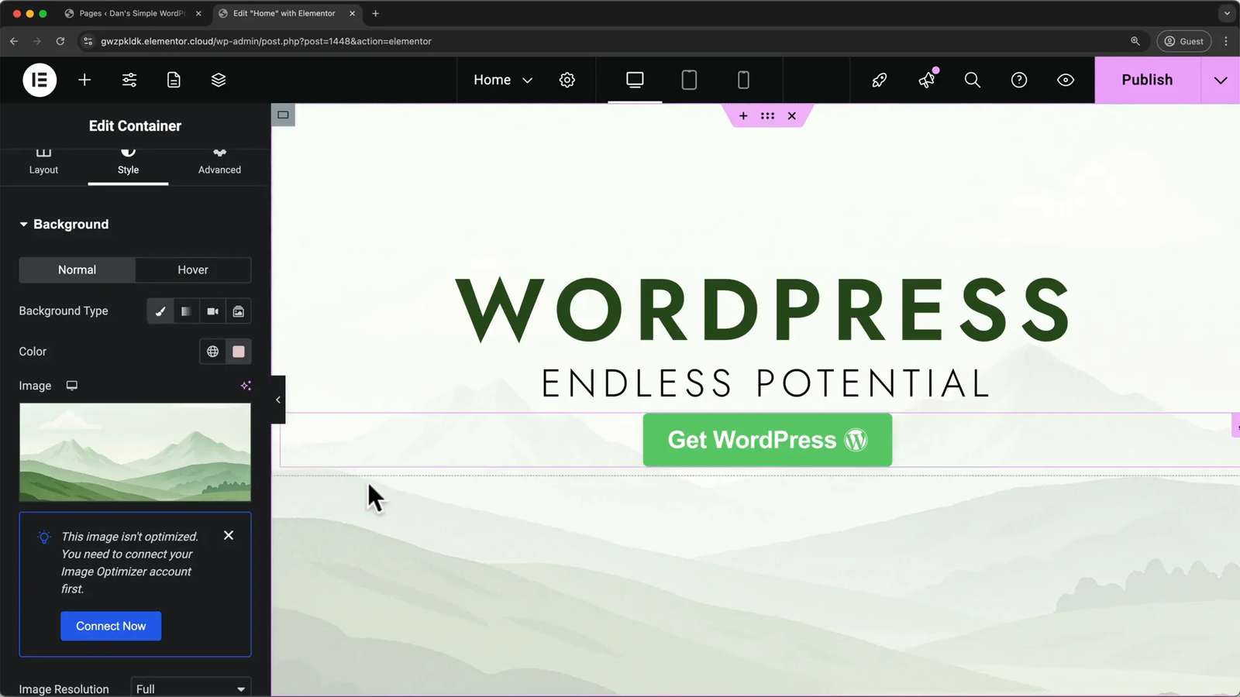Open Image Resolution Full dropdown
Viewport: 1240px width, 697px height.
[x=191, y=688]
